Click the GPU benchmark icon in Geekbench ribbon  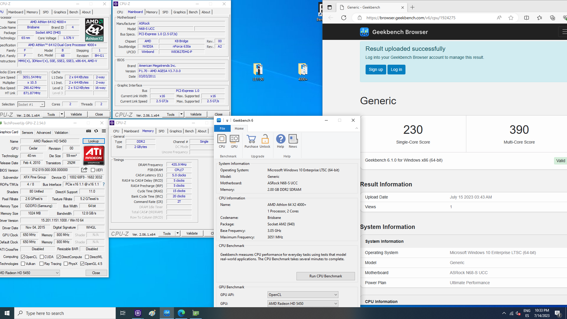(234, 141)
